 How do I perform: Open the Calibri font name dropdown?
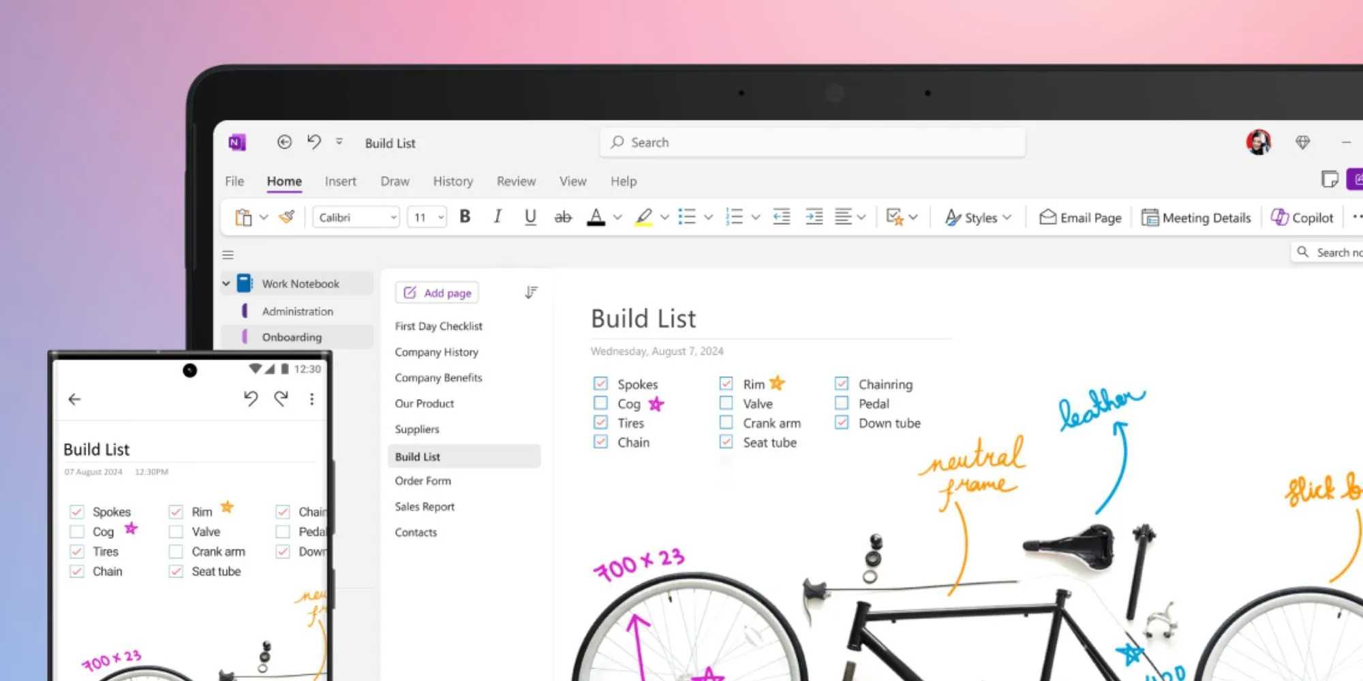(x=356, y=217)
